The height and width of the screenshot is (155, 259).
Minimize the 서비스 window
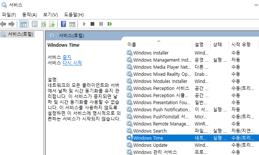pyautogui.click(x=256, y=5)
